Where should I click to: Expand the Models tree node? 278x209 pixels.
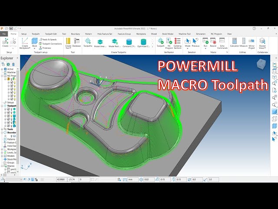pos(2,156)
